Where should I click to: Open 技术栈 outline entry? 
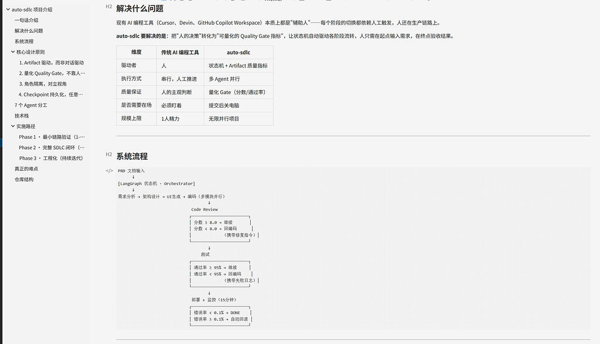coord(22,115)
